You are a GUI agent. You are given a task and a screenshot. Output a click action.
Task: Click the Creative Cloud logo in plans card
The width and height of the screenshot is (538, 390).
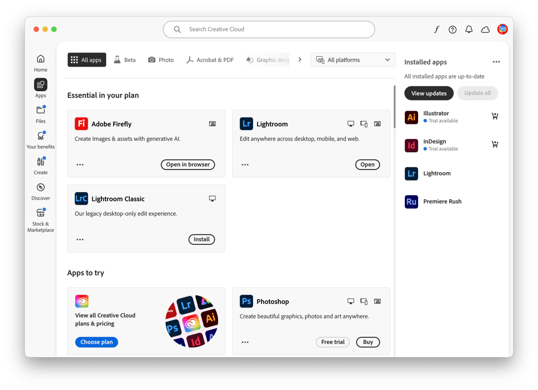(x=82, y=301)
